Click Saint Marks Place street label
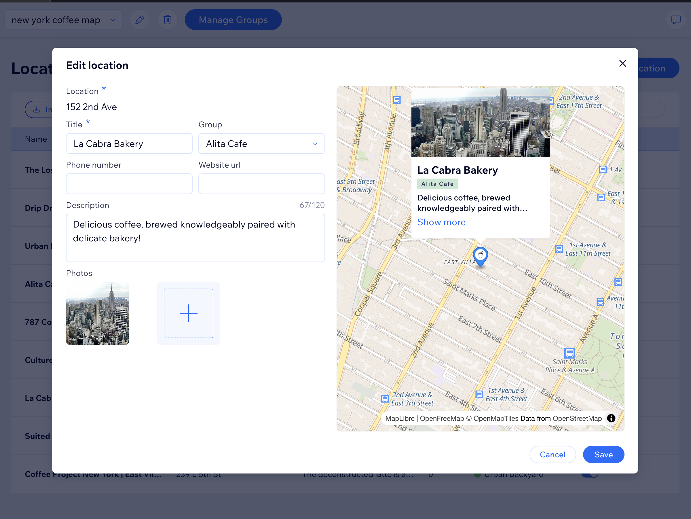This screenshot has height=519, width=691. click(469, 295)
